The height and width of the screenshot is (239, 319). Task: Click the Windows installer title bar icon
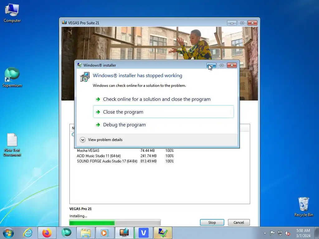(x=79, y=65)
